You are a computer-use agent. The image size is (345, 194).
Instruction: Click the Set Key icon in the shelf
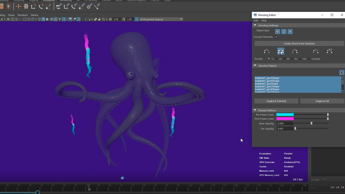[18, 6]
